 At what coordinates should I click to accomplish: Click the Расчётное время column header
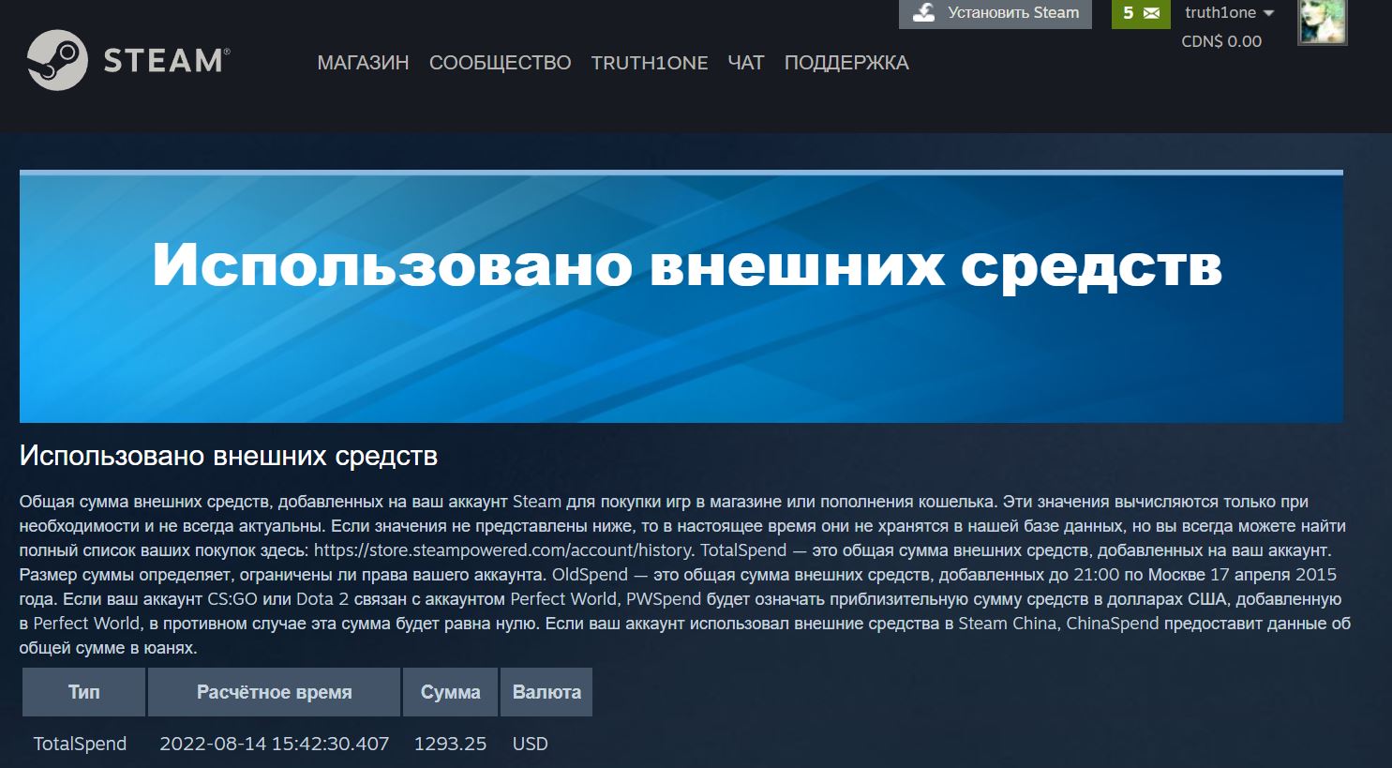(x=274, y=692)
